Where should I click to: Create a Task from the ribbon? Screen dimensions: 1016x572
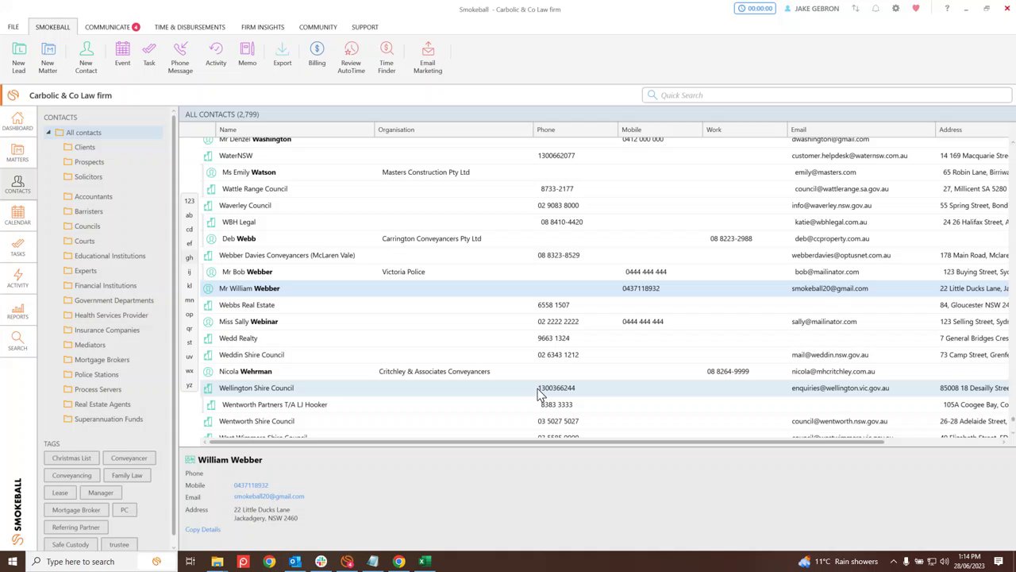tap(149, 54)
